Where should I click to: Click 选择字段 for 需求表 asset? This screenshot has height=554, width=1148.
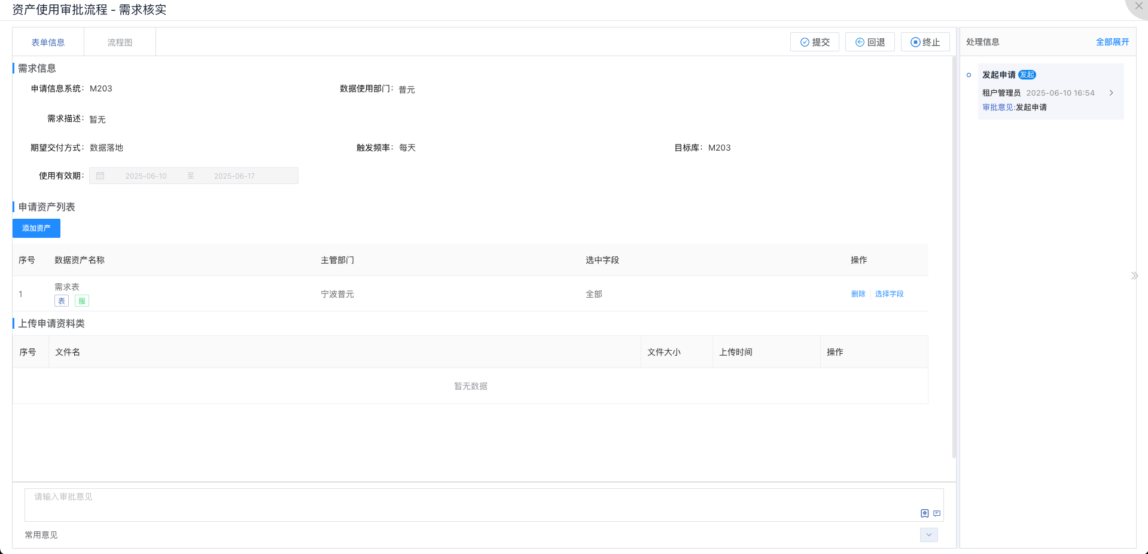[889, 294]
